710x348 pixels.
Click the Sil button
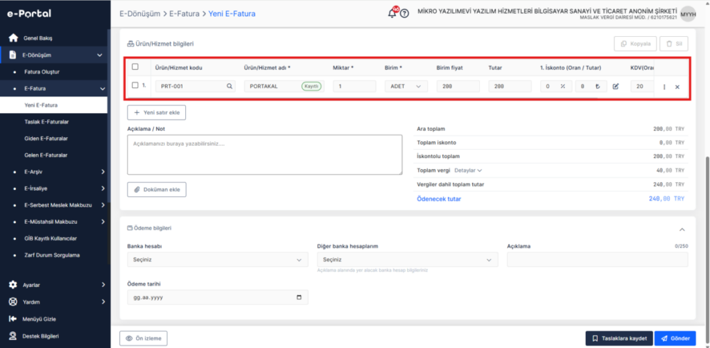[x=674, y=44]
